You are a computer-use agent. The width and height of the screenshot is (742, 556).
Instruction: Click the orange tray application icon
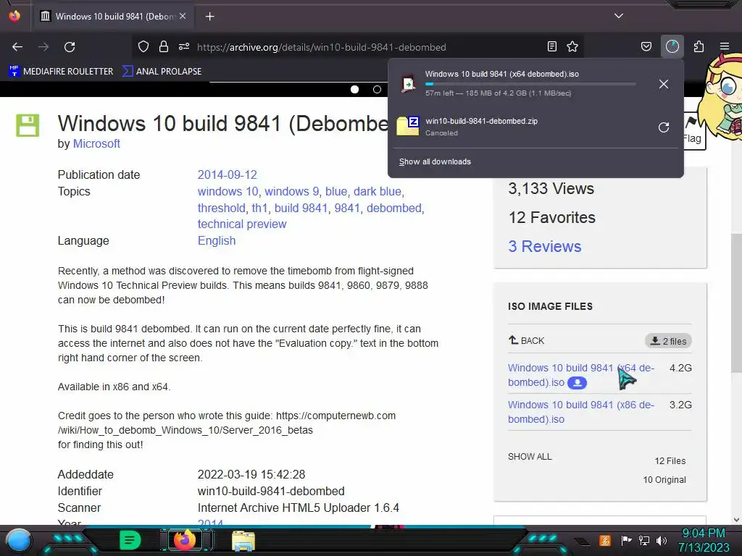pyautogui.click(x=605, y=540)
